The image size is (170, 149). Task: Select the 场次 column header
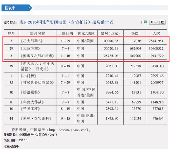[135, 33]
